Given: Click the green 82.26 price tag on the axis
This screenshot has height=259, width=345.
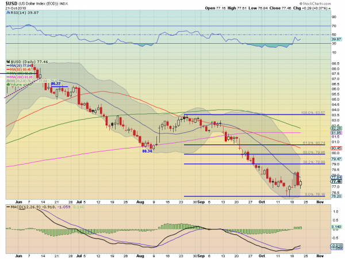Looking at the screenshot, I should (336, 128).
